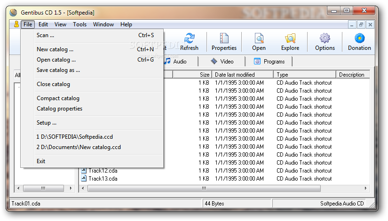
Task: Sort by the Description column header
Action: 353,75
